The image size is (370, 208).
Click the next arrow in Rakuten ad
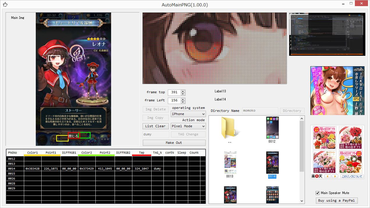tap(335, 176)
